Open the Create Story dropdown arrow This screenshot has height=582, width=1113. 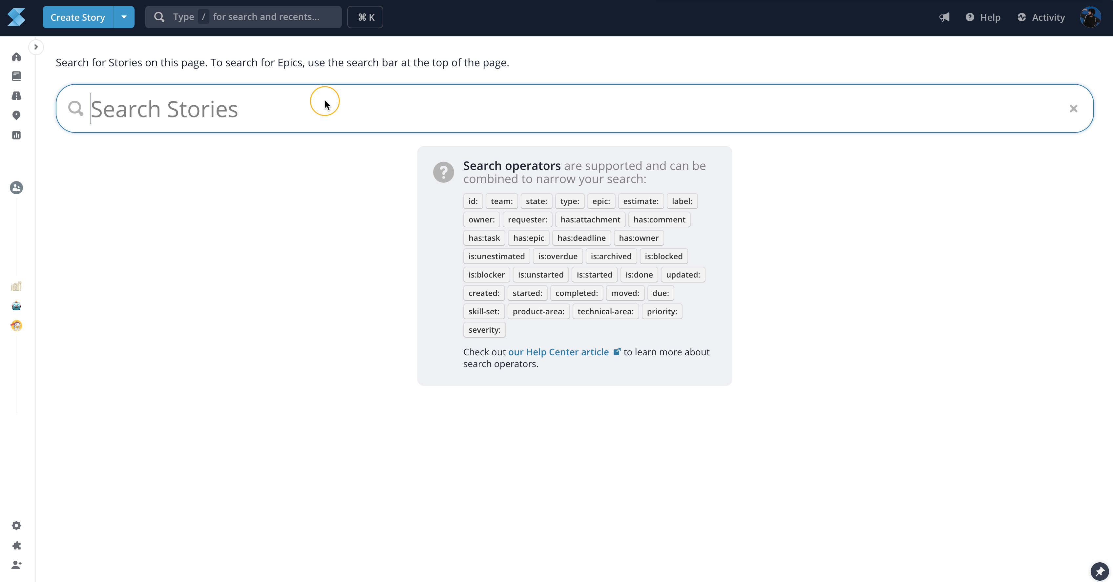tap(124, 17)
